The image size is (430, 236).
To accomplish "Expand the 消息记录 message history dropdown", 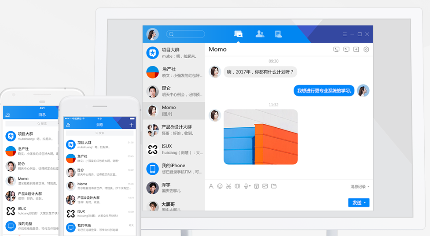I will point(368,187).
